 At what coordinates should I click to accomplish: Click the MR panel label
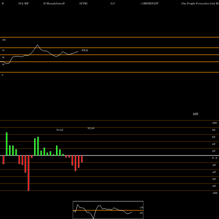point(195,114)
